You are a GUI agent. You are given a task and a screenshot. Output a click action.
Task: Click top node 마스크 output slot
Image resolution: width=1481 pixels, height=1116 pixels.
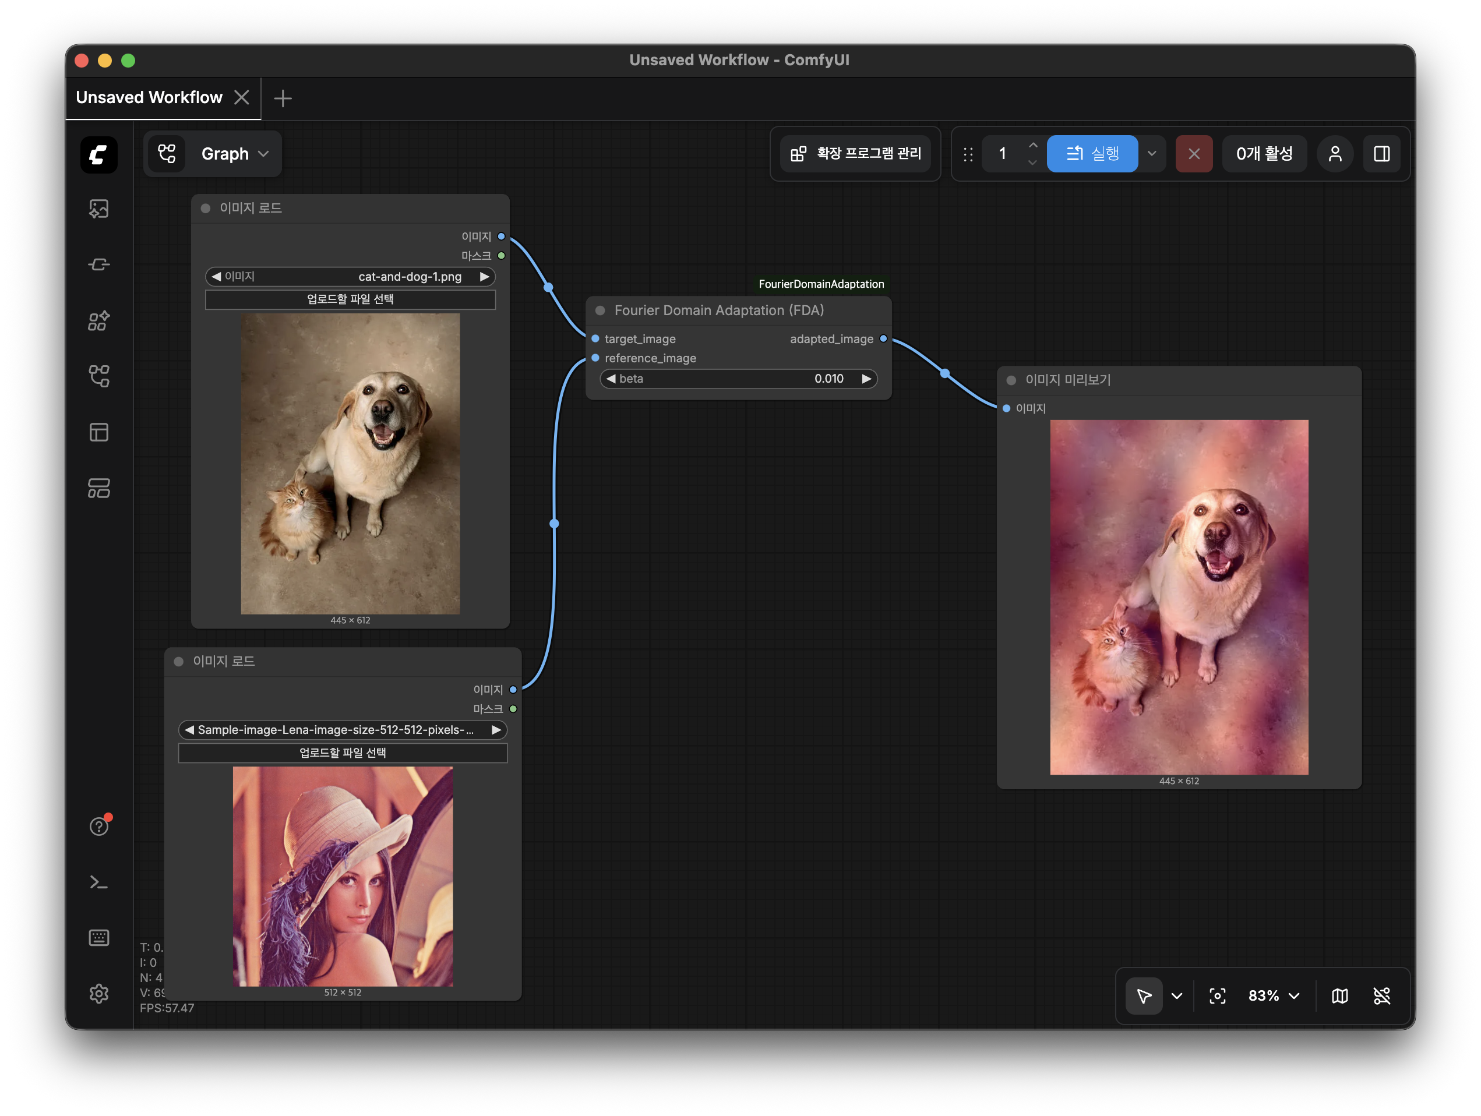[502, 256]
